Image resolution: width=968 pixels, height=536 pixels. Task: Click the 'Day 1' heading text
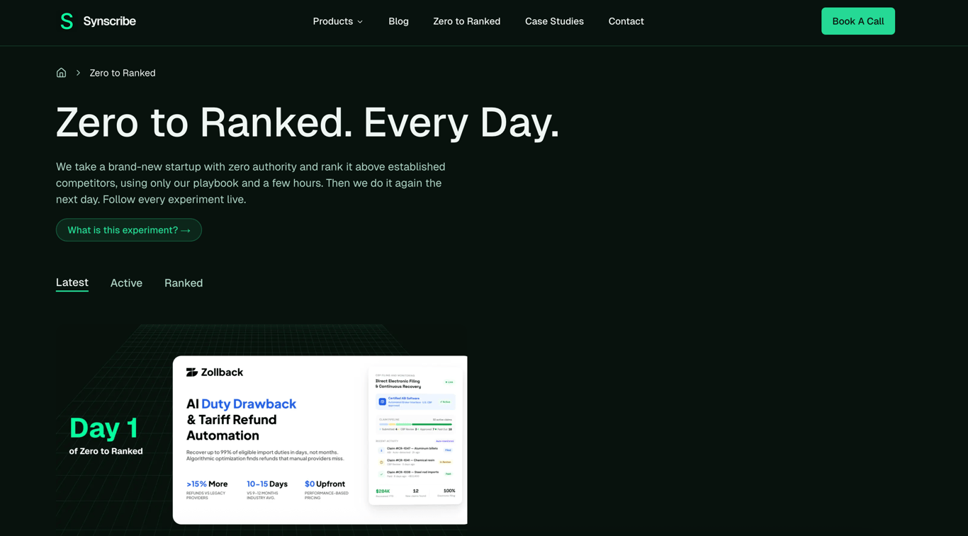pyautogui.click(x=103, y=428)
